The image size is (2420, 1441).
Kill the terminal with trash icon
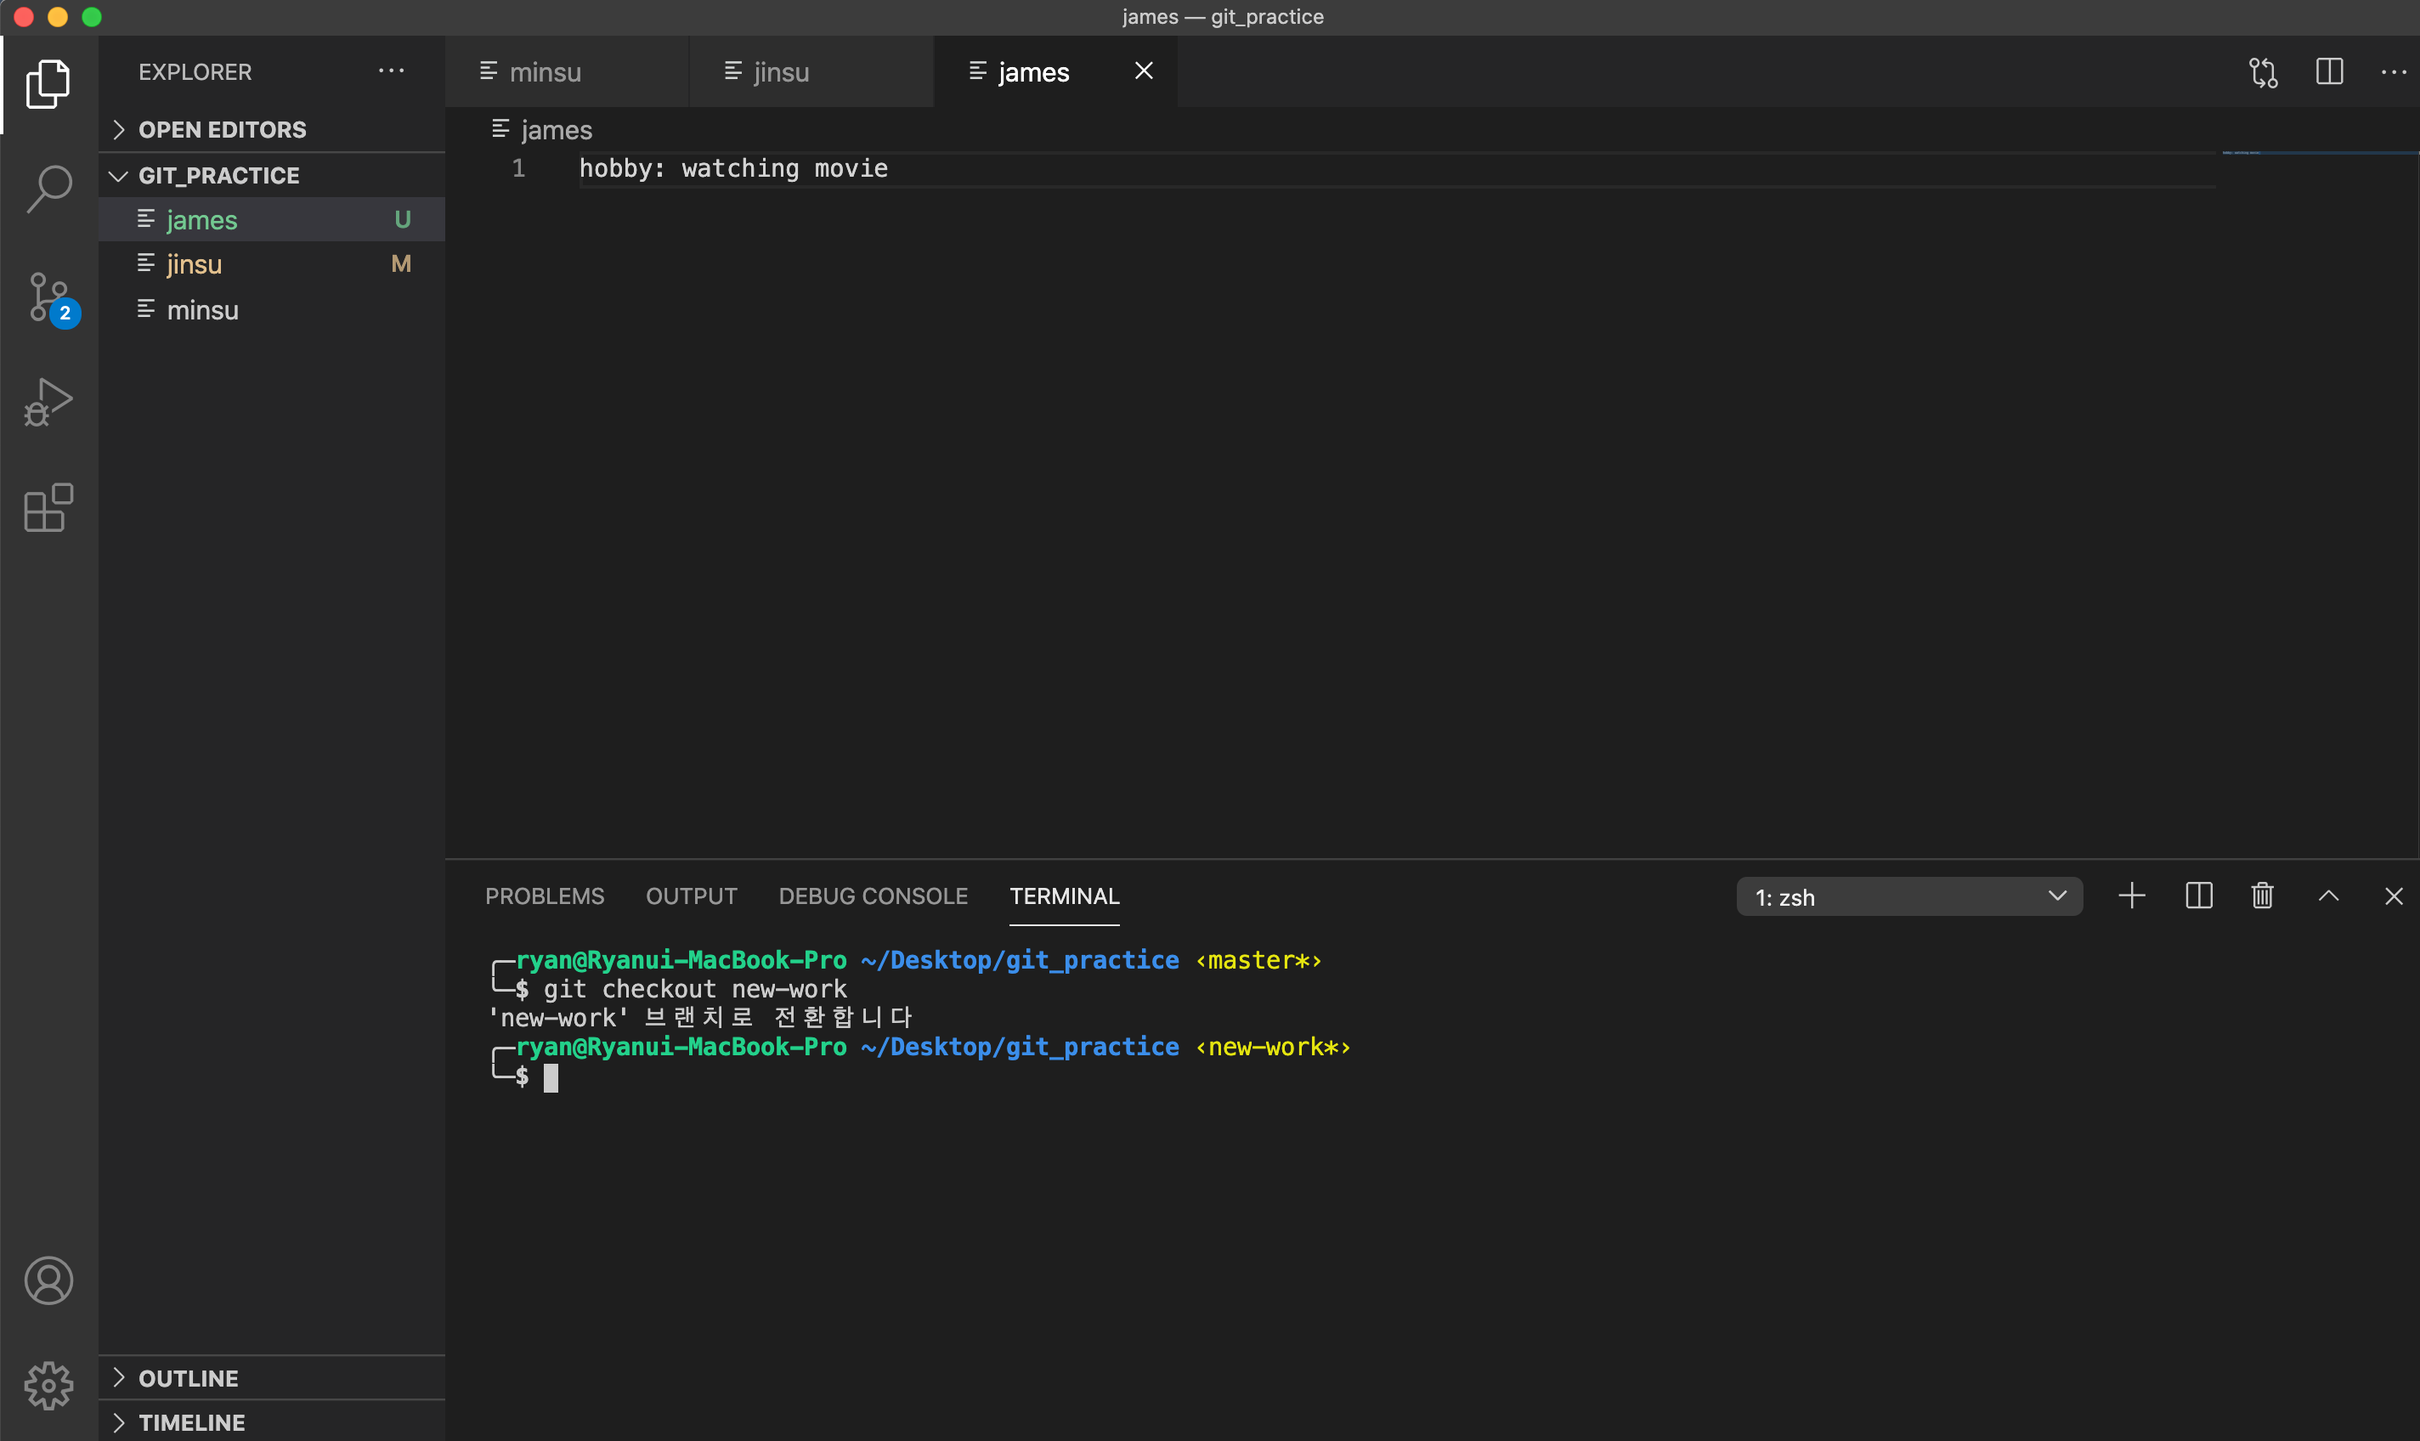(2262, 896)
